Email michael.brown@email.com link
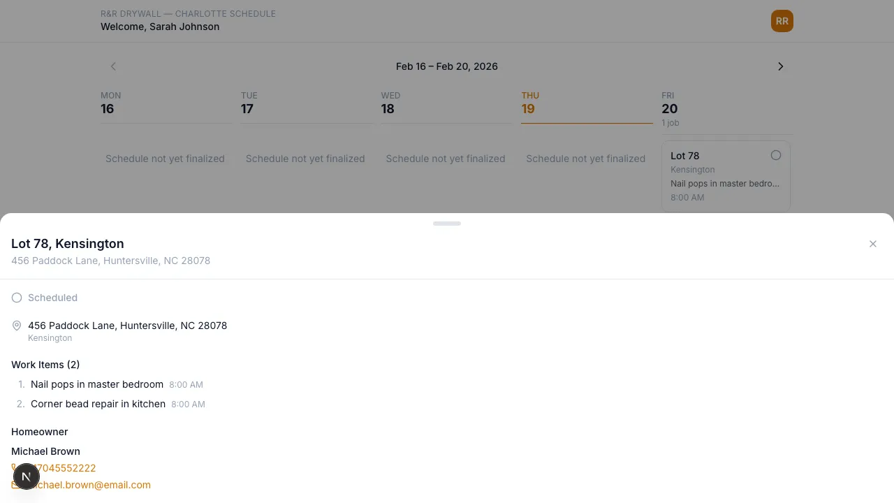 [94, 485]
